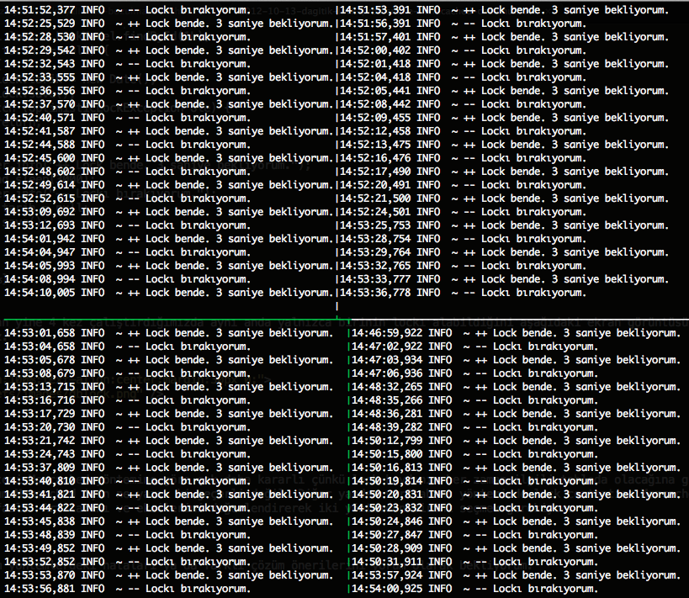The image size is (689, 598).
Task: Click the 14:51:53,391 line in top-right pane
Action: [505, 10]
